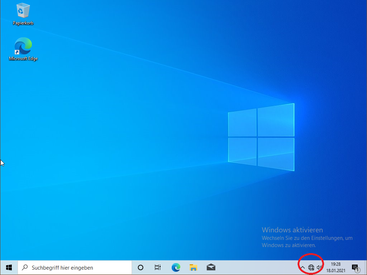This screenshot has height=275, width=367.
Task: Launch Microsoft Edge from the taskbar
Action: click(x=176, y=267)
